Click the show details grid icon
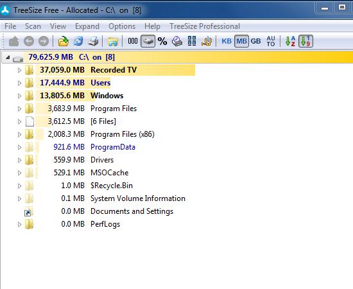The width and height of the screenshot is (353, 289). pos(192,41)
